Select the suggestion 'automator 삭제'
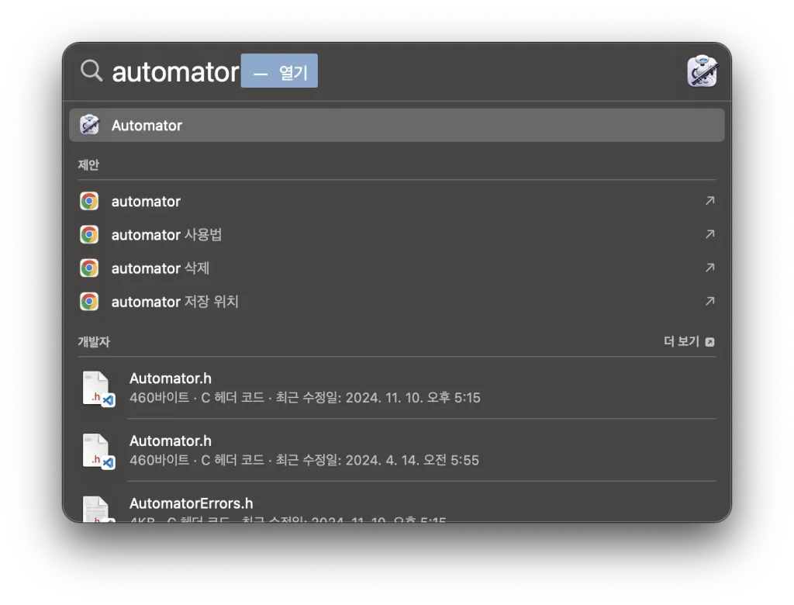 click(x=160, y=268)
